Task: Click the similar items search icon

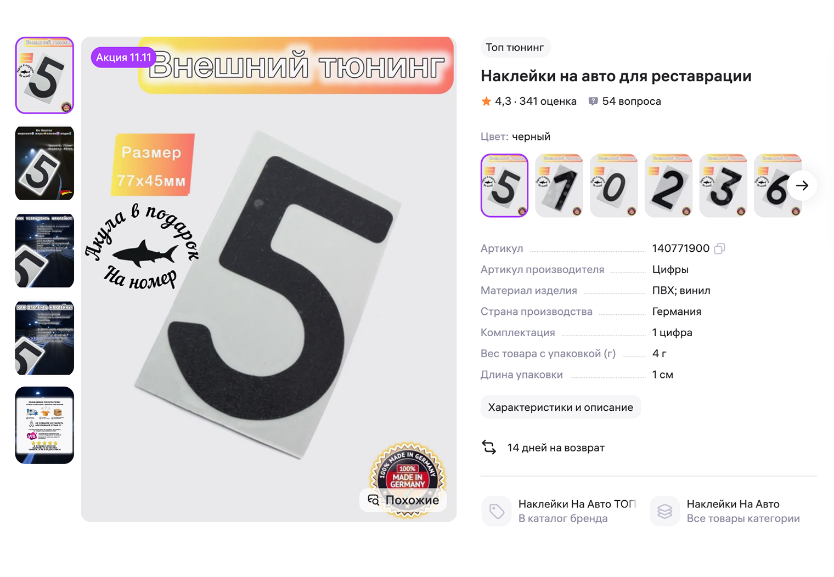Action: coord(374,500)
